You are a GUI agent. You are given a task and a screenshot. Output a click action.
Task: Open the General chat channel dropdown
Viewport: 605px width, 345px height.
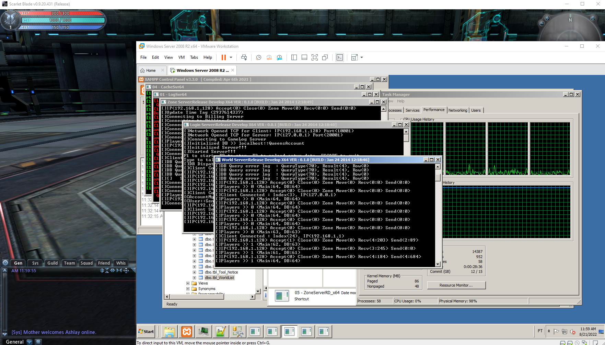click(30, 342)
